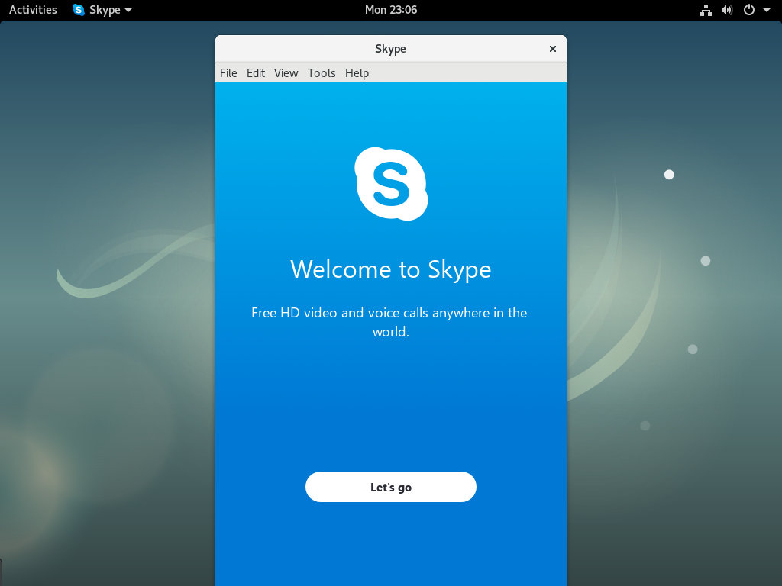
Task: Open the Mon 23:06 clock calendar
Action: [x=391, y=10]
